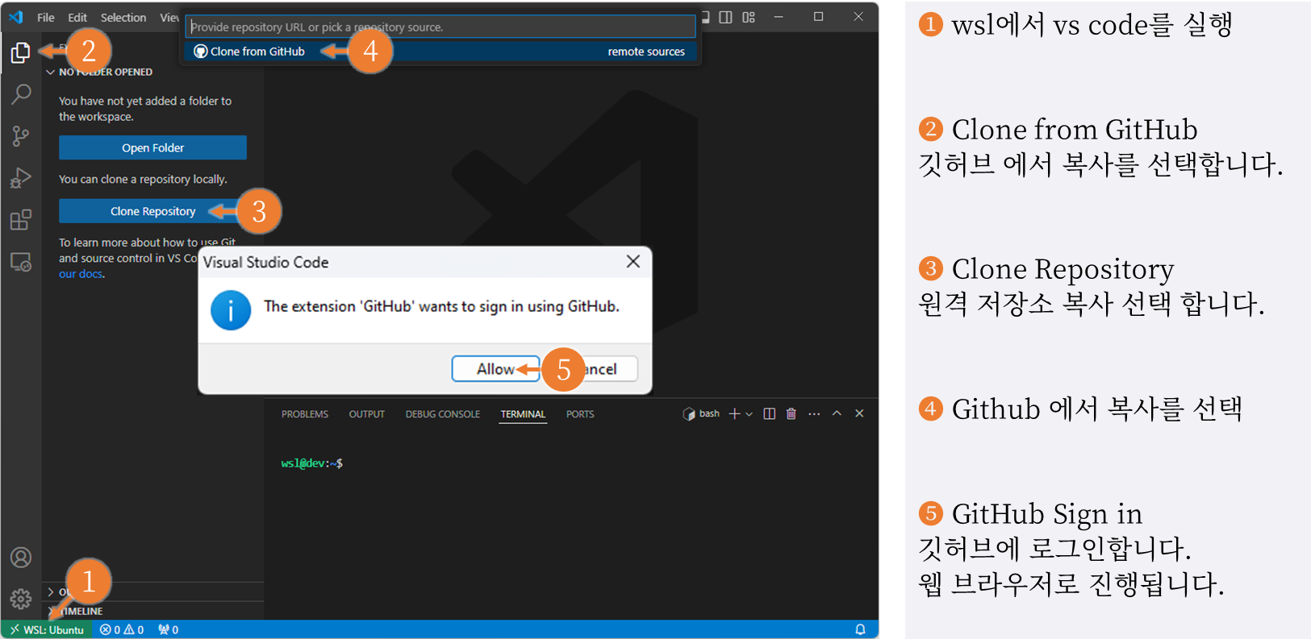This screenshot has height=639, width=1311.
Task: Click the Clone Repository button
Action: click(x=152, y=211)
